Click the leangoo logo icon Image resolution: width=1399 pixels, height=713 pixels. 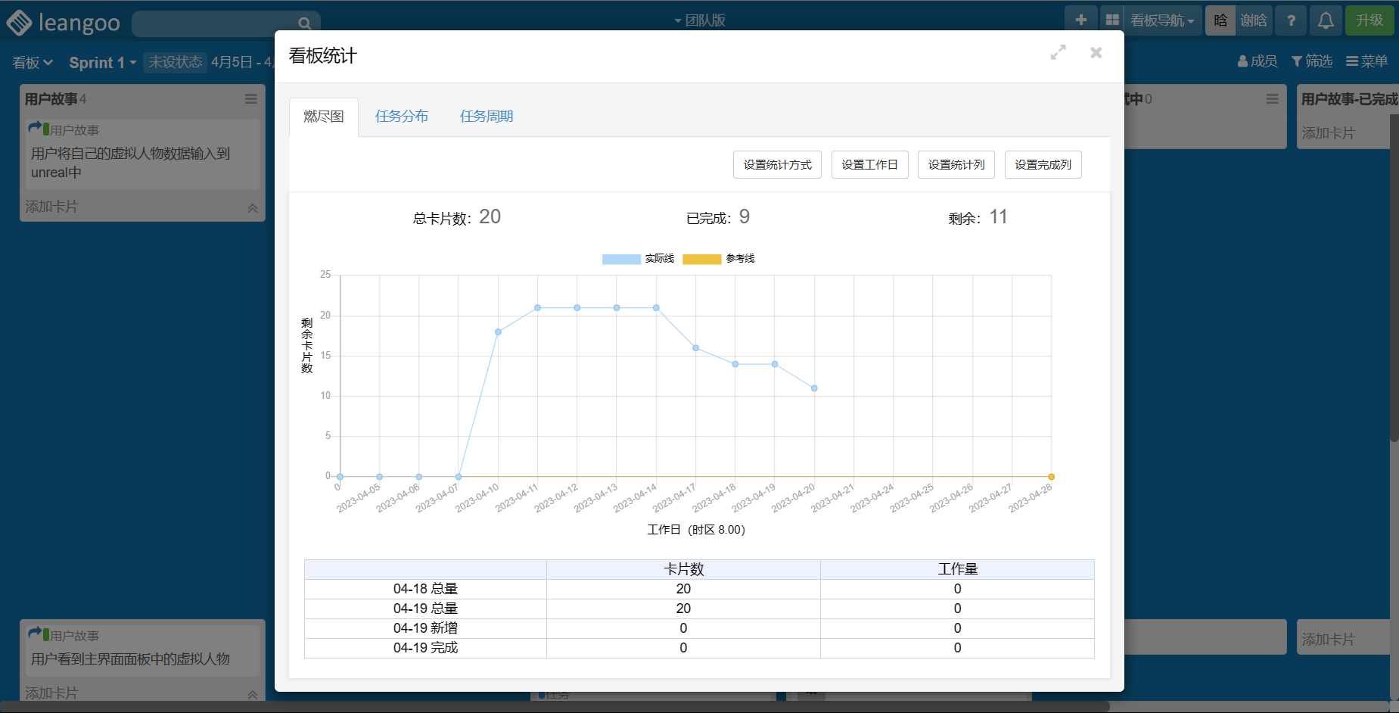[19, 23]
